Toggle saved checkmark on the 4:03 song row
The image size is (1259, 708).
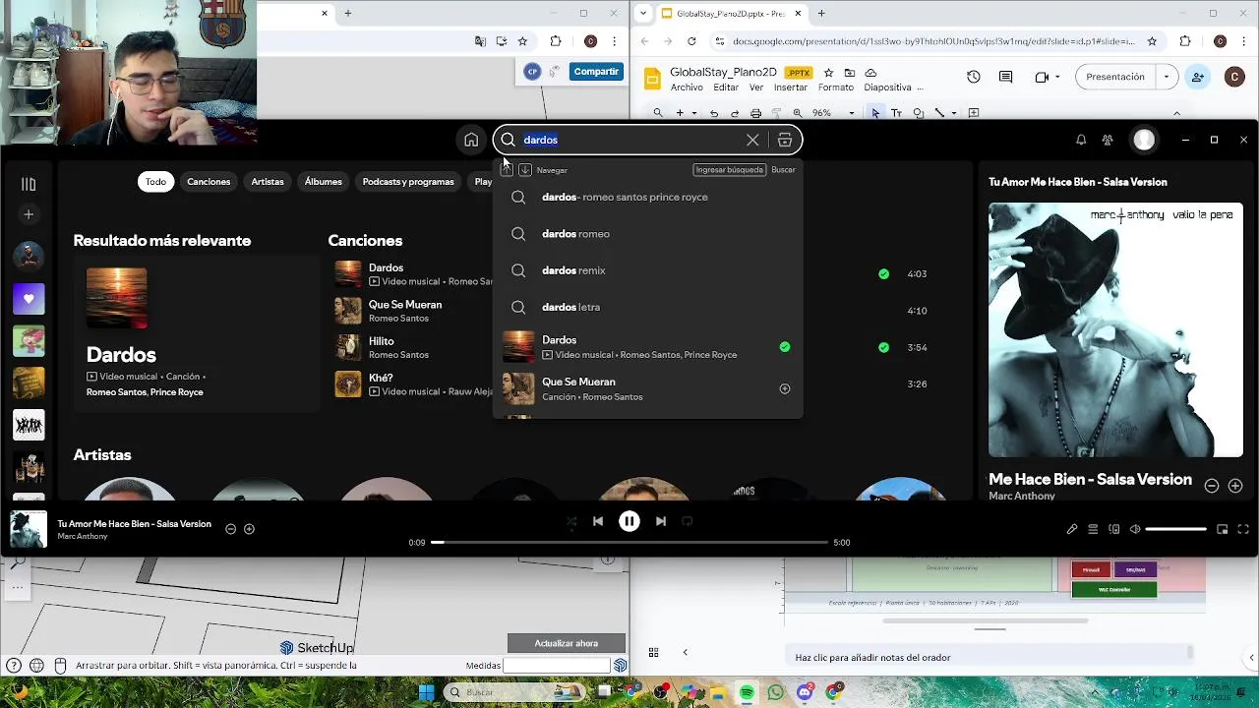(883, 273)
